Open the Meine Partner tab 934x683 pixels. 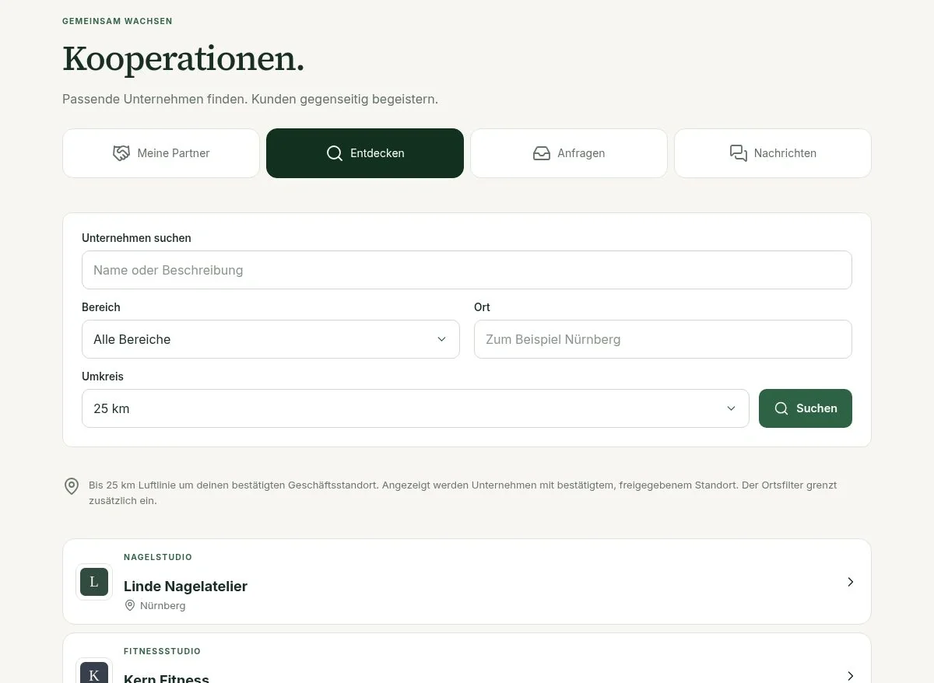161,153
